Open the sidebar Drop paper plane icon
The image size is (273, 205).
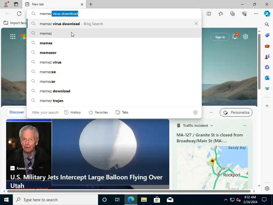[267, 88]
